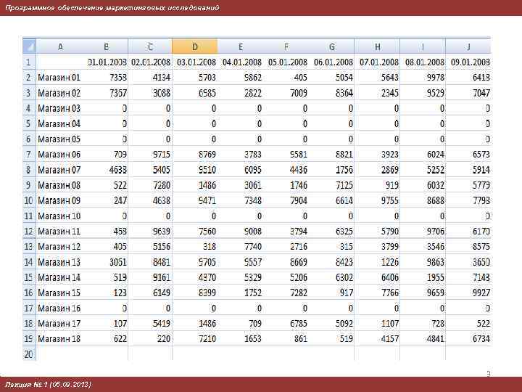The image size is (522, 392).
Task: Click cell Магазин 09
Action: pos(59,200)
